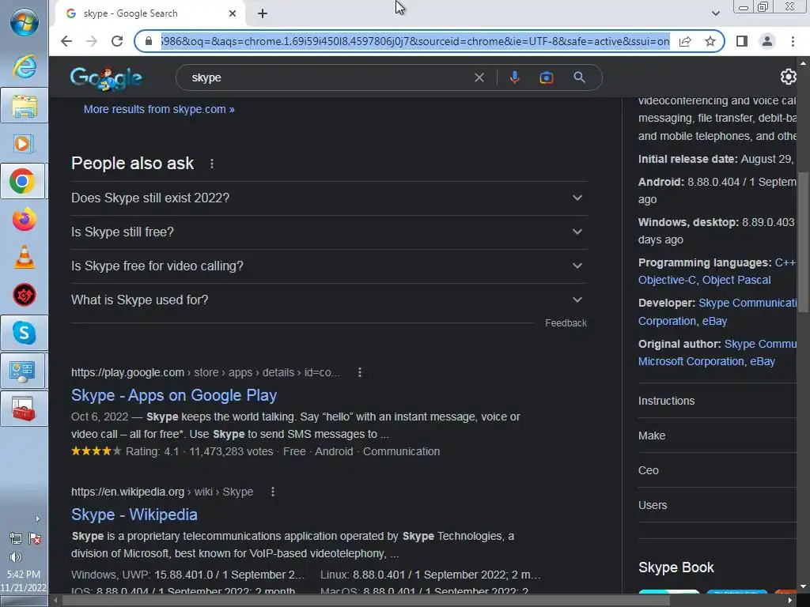Screen dimensions: 810x607
Task: Clear the Google search box
Action: click(x=479, y=77)
